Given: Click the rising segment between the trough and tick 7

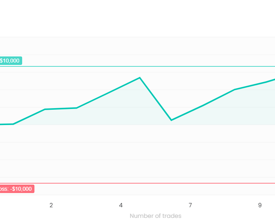Looking at the screenshot, I should click(182, 115).
